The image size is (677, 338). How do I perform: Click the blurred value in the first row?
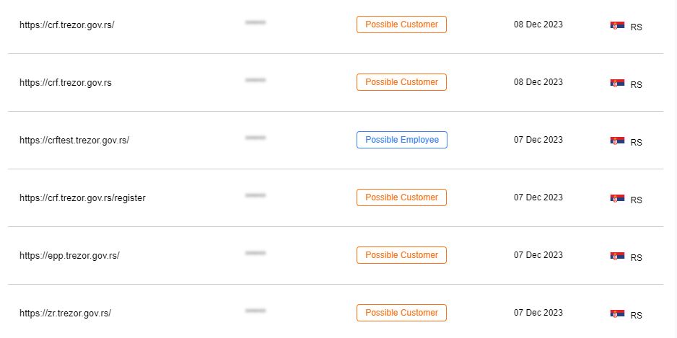255,22
